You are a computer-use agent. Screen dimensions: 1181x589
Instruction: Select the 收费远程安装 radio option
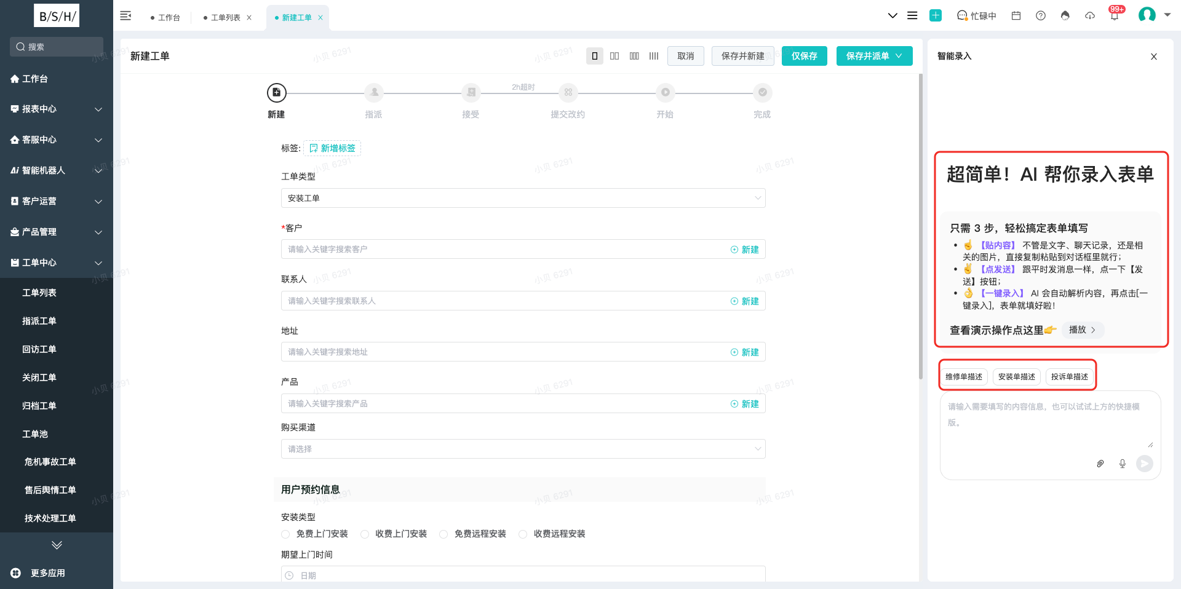523,534
